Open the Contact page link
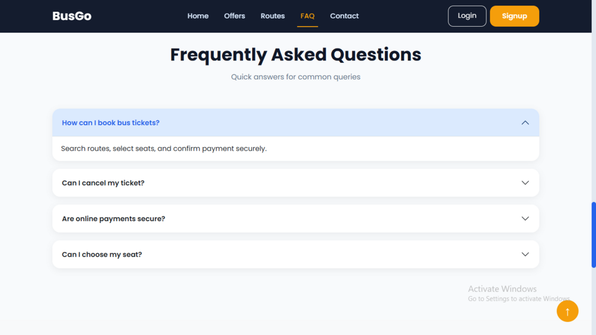This screenshot has height=335, width=596. pos(344,16)
